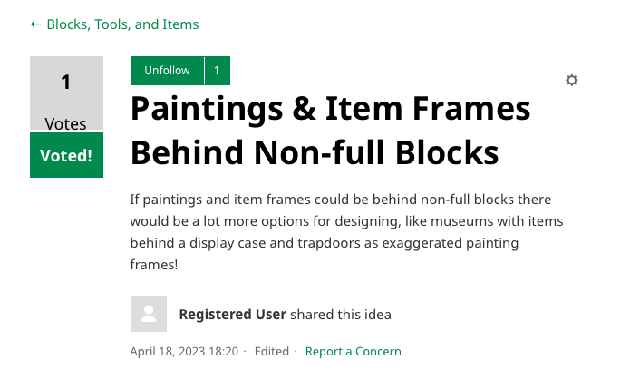This screenshot has width=630, height=370.
Task: Open the Report a Concern link
Action: 353,351
